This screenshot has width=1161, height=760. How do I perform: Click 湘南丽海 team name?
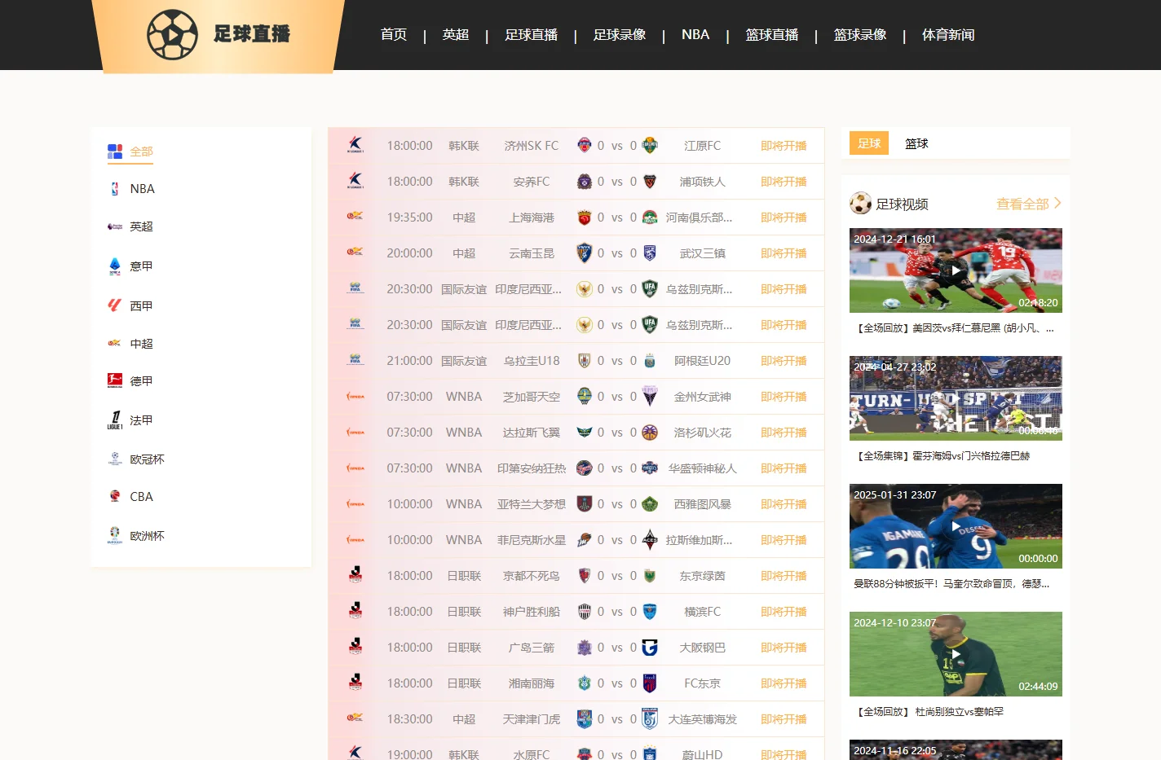click(x=532, y=683)
